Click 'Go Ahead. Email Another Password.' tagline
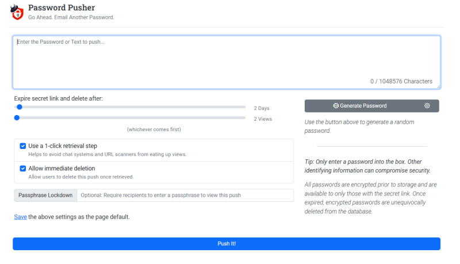Screen dimensions: 460x264 point(71,17)
